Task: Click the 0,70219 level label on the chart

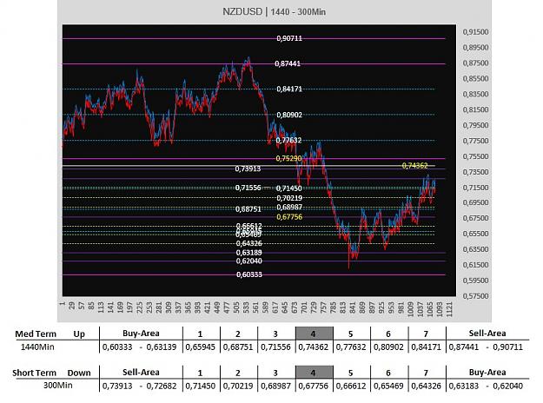Action: 289,198
